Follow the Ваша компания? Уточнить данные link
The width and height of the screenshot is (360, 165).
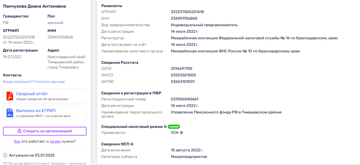34,82
